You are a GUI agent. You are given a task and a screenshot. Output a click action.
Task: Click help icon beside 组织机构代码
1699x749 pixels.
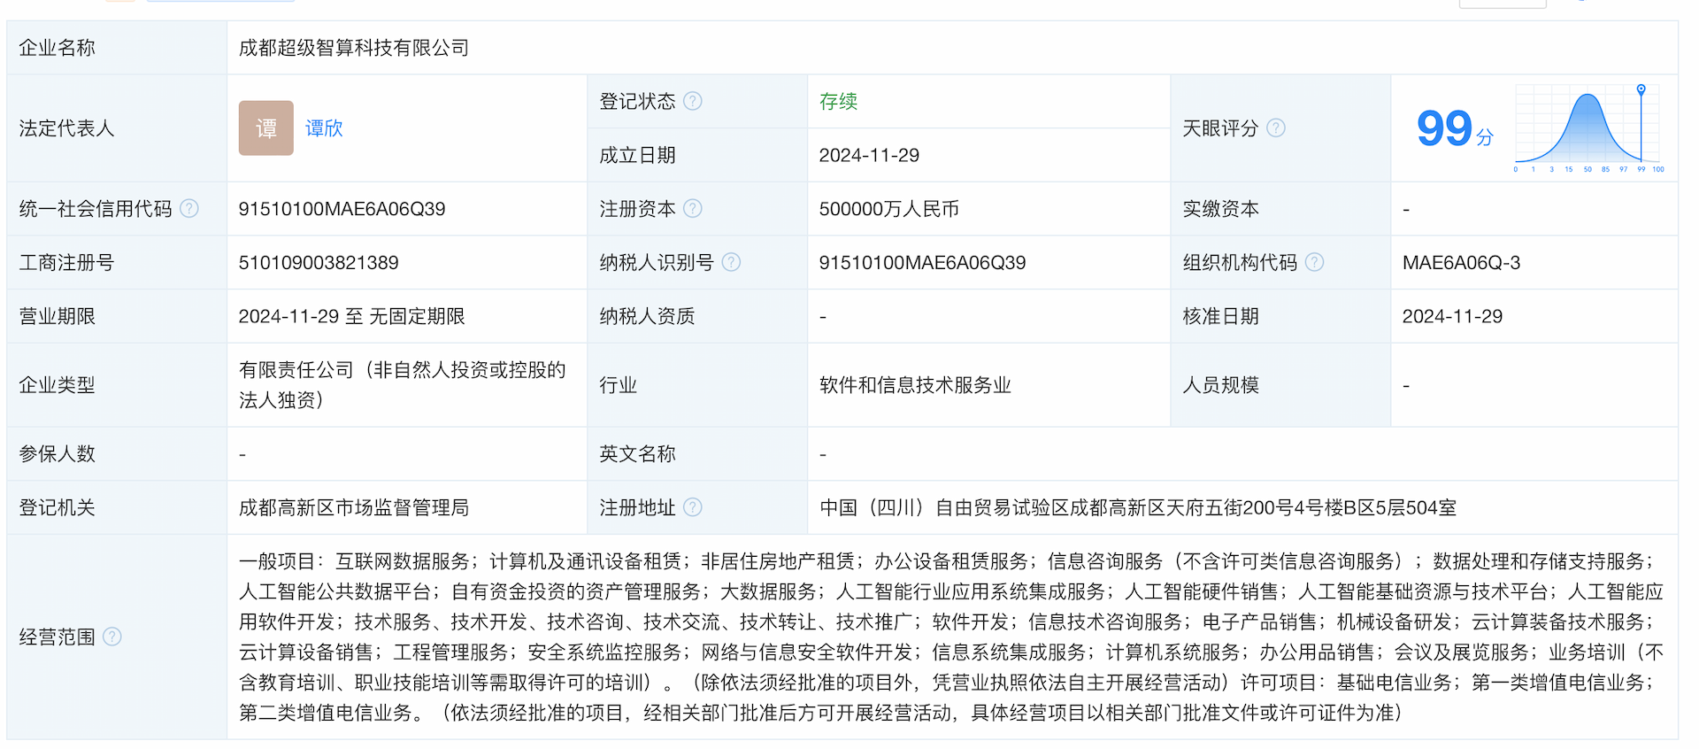pyautogui.click(x=1314, y=263)
